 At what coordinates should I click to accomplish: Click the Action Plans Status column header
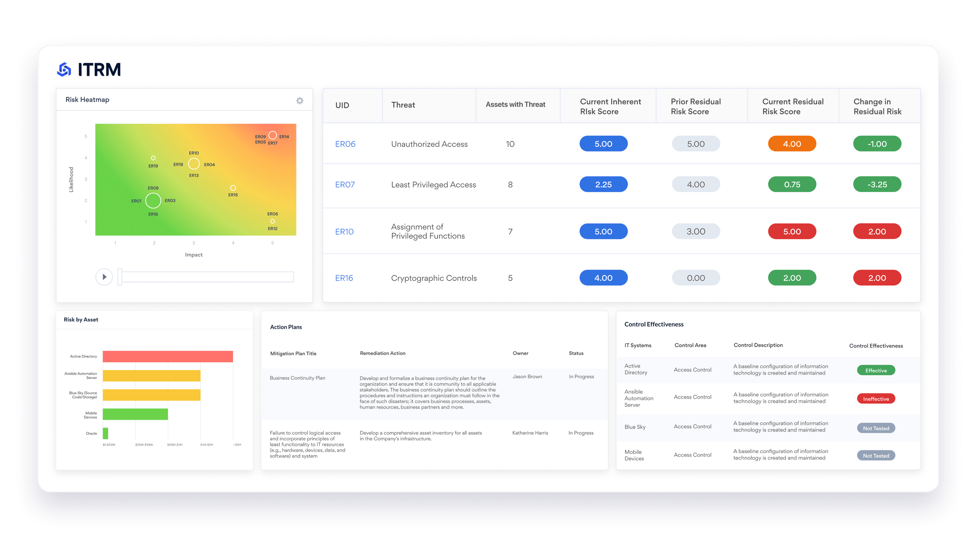[x=576, y=353]
